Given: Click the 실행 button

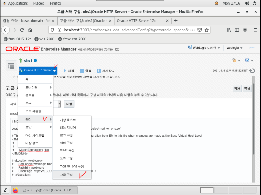Looking at the screenshot, I should (69, 104).
